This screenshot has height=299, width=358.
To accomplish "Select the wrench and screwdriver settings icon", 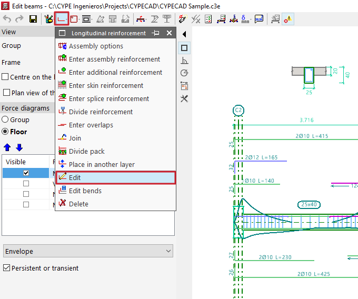I will [x=184, y=98].
